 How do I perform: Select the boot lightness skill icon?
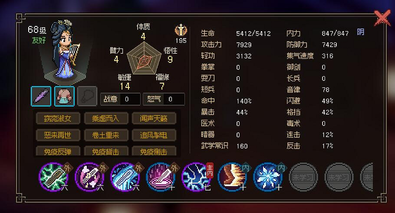pyautogui.click(x=232, y=177)
